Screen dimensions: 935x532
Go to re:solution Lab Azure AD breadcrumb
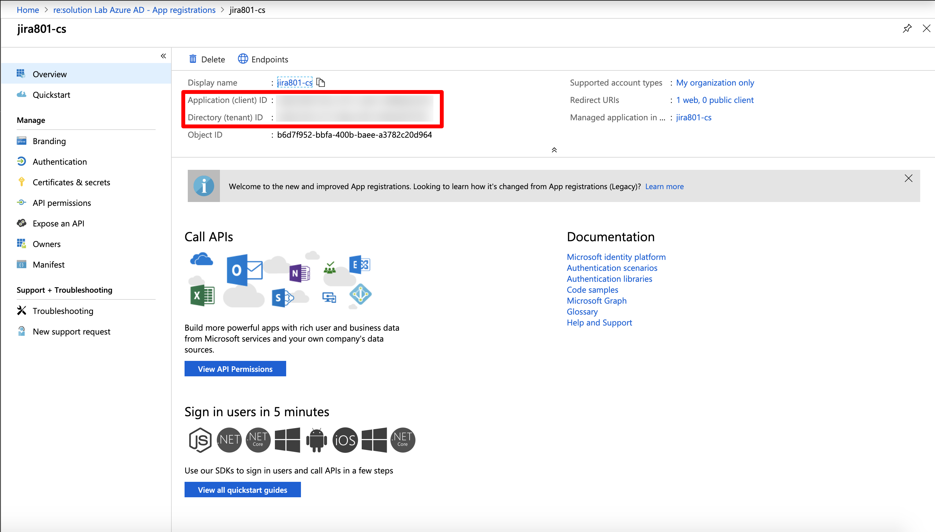[134, 10]
